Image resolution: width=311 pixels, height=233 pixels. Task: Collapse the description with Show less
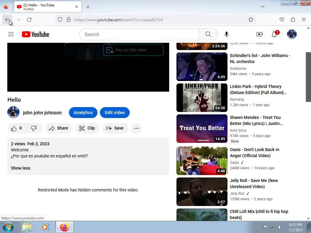pyautogui.click(x=21, y=168)
